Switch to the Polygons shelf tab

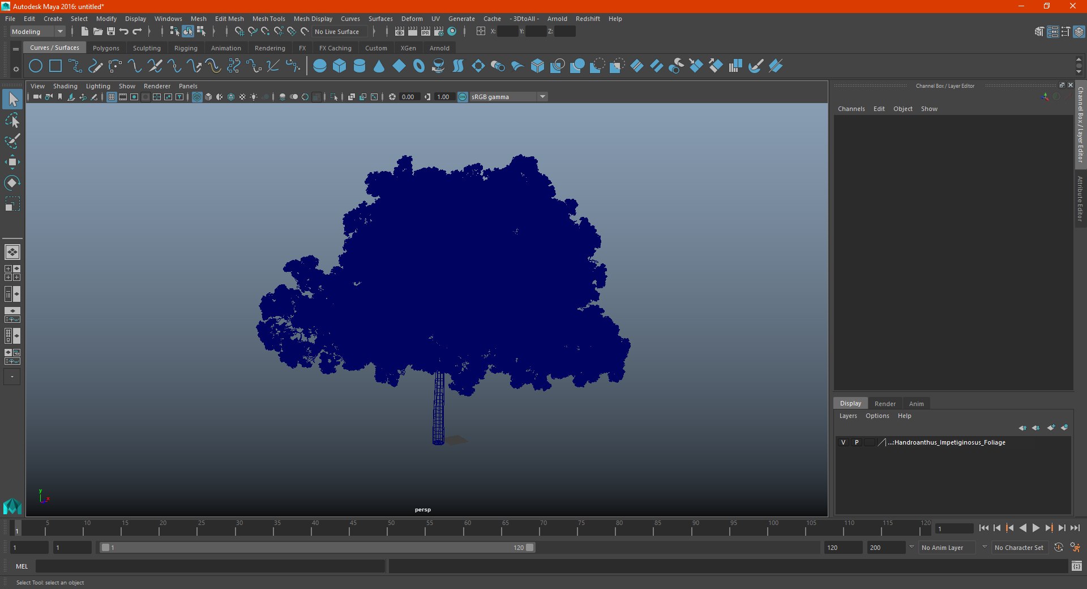click(106, 48)
